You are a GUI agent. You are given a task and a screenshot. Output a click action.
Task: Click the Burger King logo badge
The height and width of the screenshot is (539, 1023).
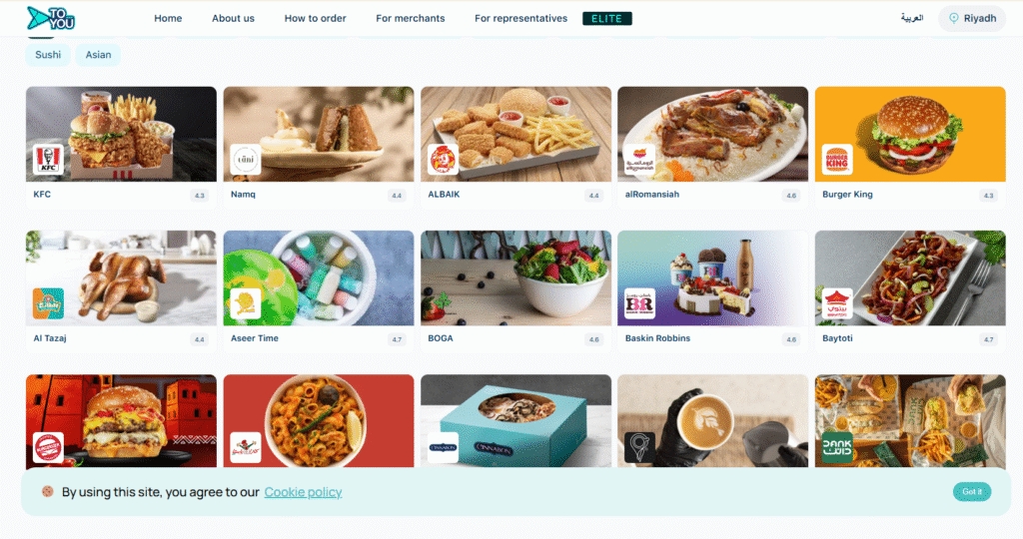(837, 160)
